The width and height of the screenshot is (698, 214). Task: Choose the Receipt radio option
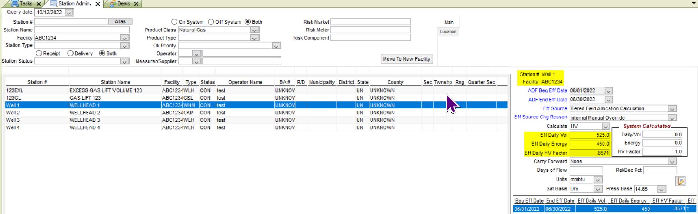coord(39,53)
